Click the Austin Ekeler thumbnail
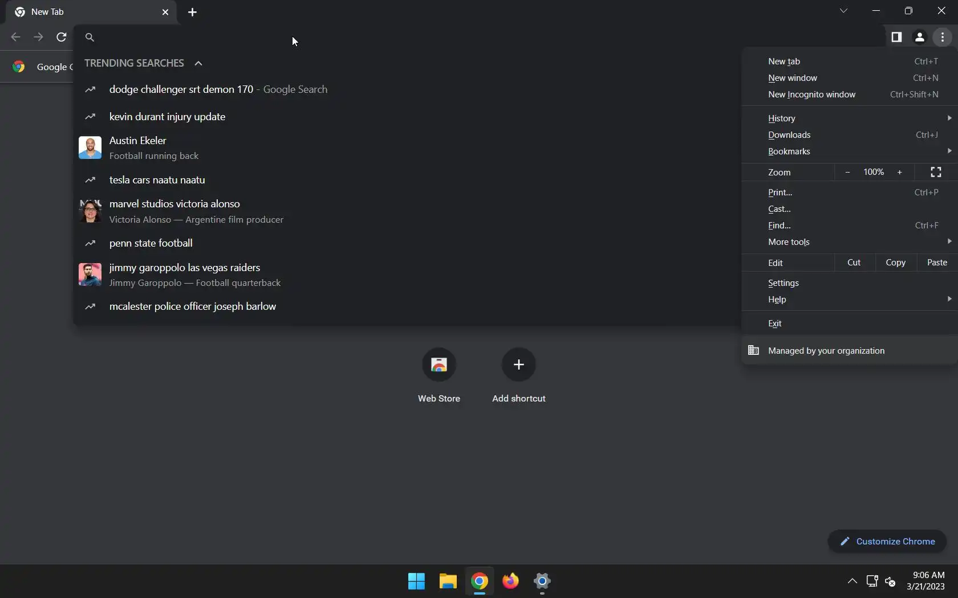 90,148
